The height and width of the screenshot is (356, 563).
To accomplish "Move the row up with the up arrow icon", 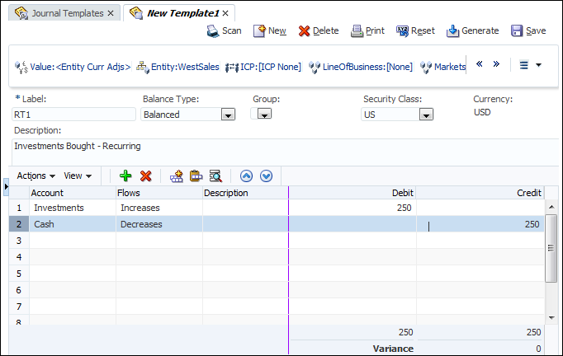I will (246, 176).
